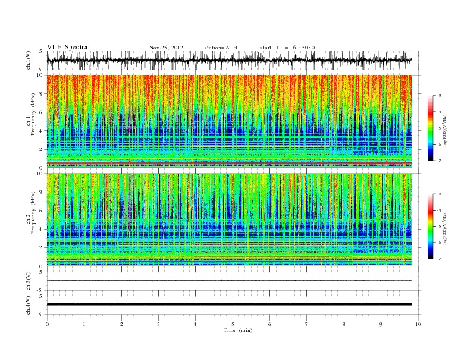Click the ch.2 spectrogram panel

pyautogui.click(x=229, y=219)
